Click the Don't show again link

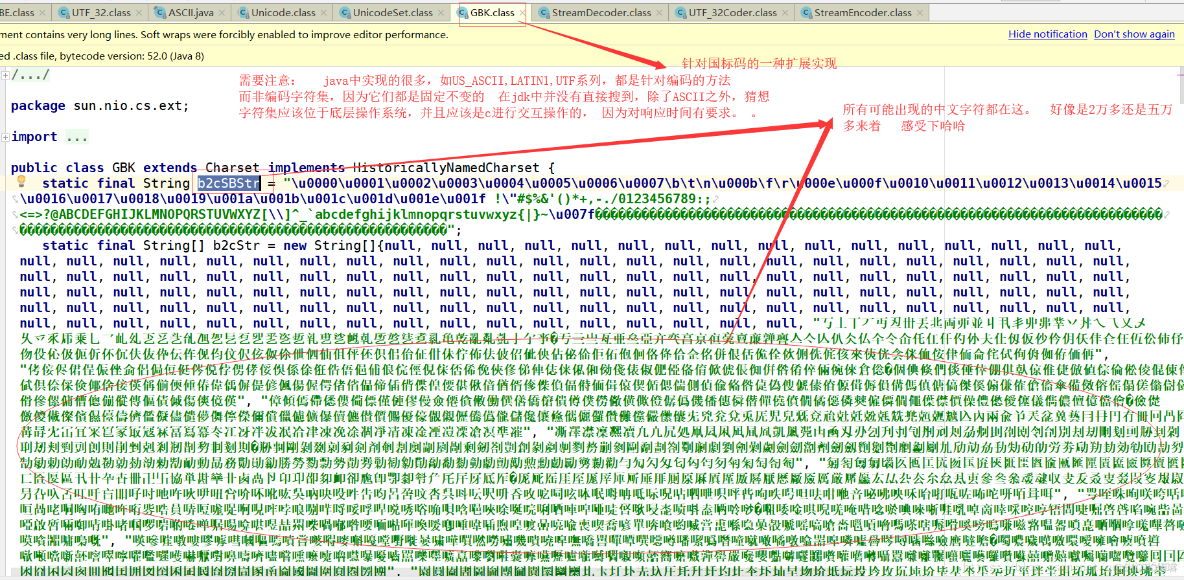coord(1134,34)
